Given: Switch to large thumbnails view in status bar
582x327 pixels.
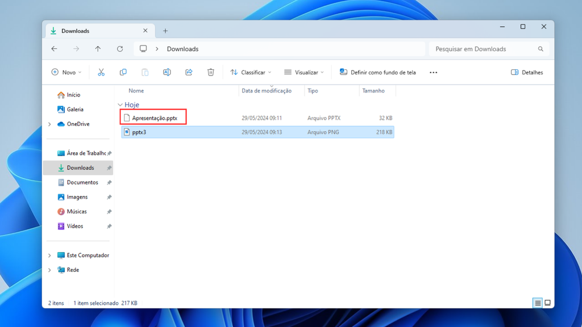Looking at the screenshot, I should [547, 303].
